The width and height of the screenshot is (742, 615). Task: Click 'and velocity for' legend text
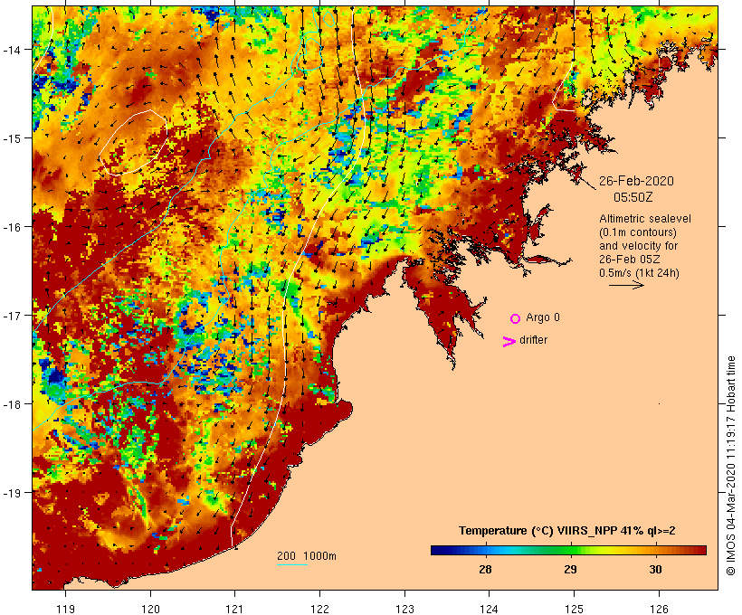click(x=638, y=245)
